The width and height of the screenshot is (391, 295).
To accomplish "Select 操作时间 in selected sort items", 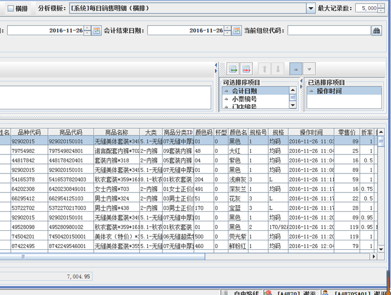I will pyautogui.click(x=329, y=91).
